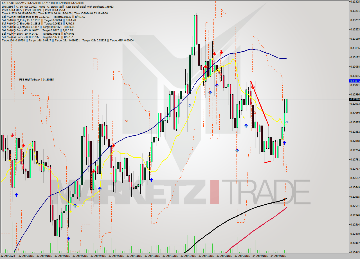Screen dimensions: 360x259
Task: Select the long red diagonal trendline
Action: coord(260,104)
